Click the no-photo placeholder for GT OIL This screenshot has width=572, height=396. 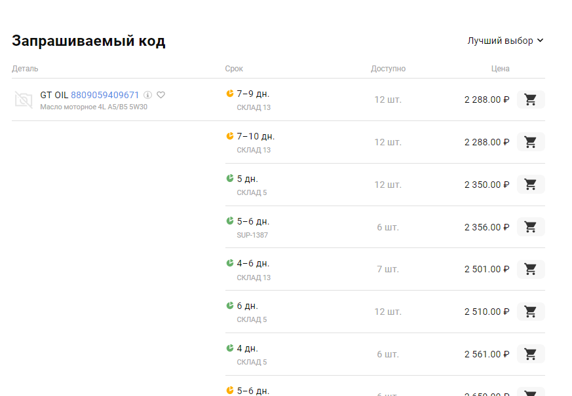pyautogui.click(x=24, y=99)
